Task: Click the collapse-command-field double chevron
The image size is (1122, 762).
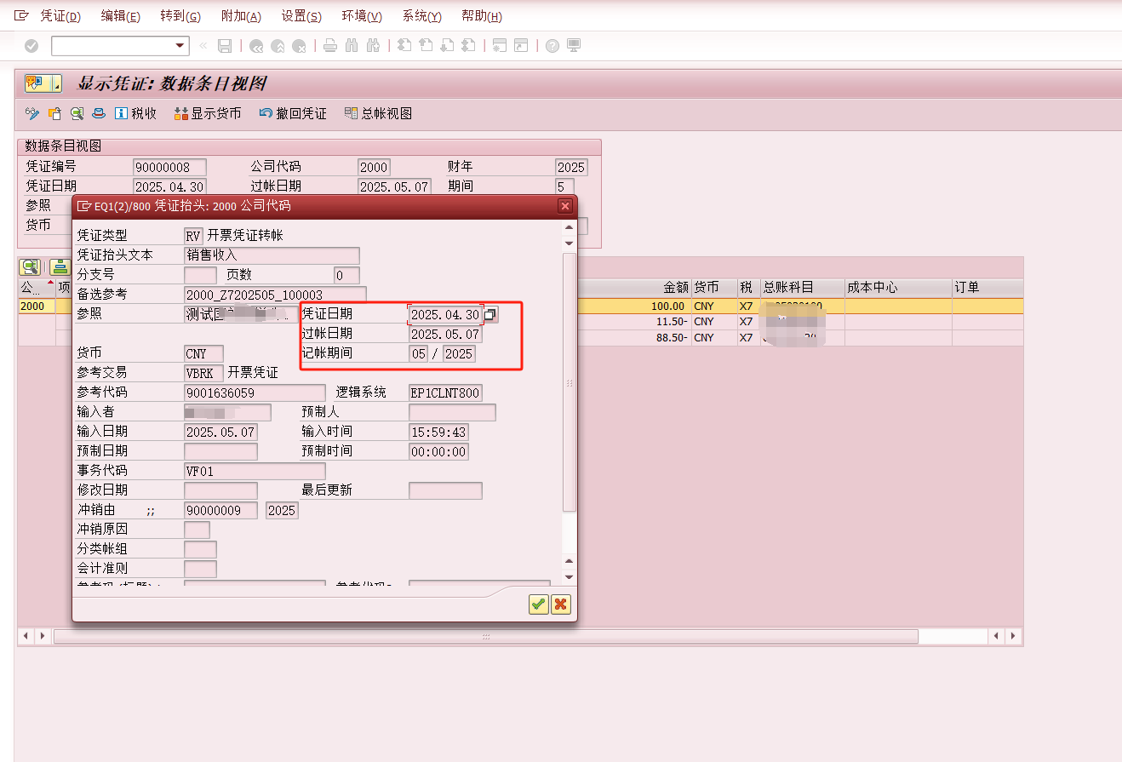Action: click(203, 46)
